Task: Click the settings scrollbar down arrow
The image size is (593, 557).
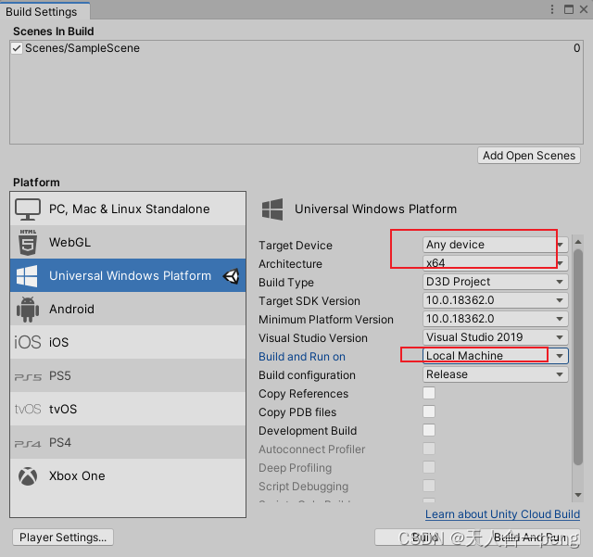Action: (578, 495)
